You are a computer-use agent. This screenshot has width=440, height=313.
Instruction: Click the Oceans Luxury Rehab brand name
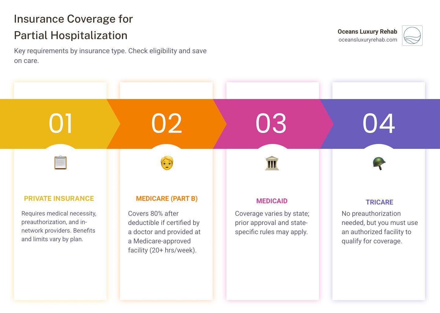click(x=367, y=31)
